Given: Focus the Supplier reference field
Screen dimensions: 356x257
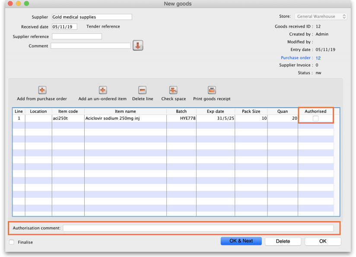Looking at the screenshot, I should pos(76,36).
